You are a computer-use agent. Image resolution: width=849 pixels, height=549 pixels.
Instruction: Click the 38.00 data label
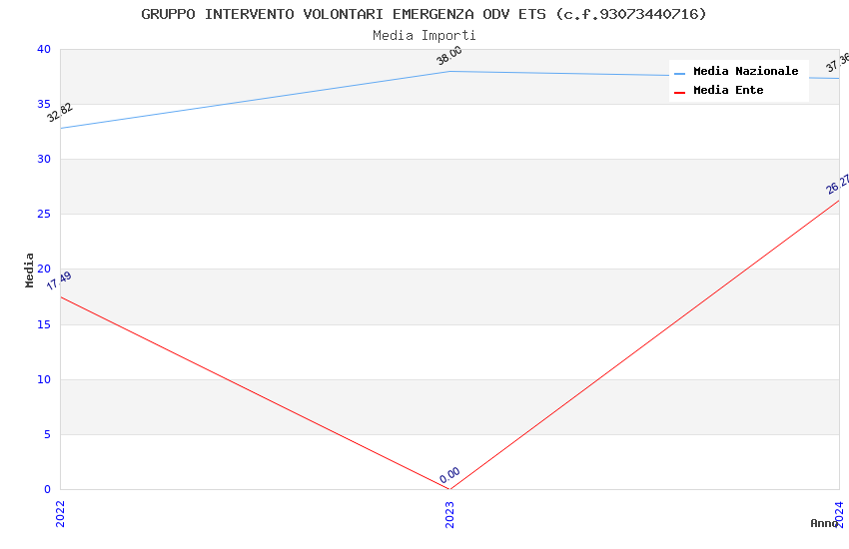[x=449, y=56]
